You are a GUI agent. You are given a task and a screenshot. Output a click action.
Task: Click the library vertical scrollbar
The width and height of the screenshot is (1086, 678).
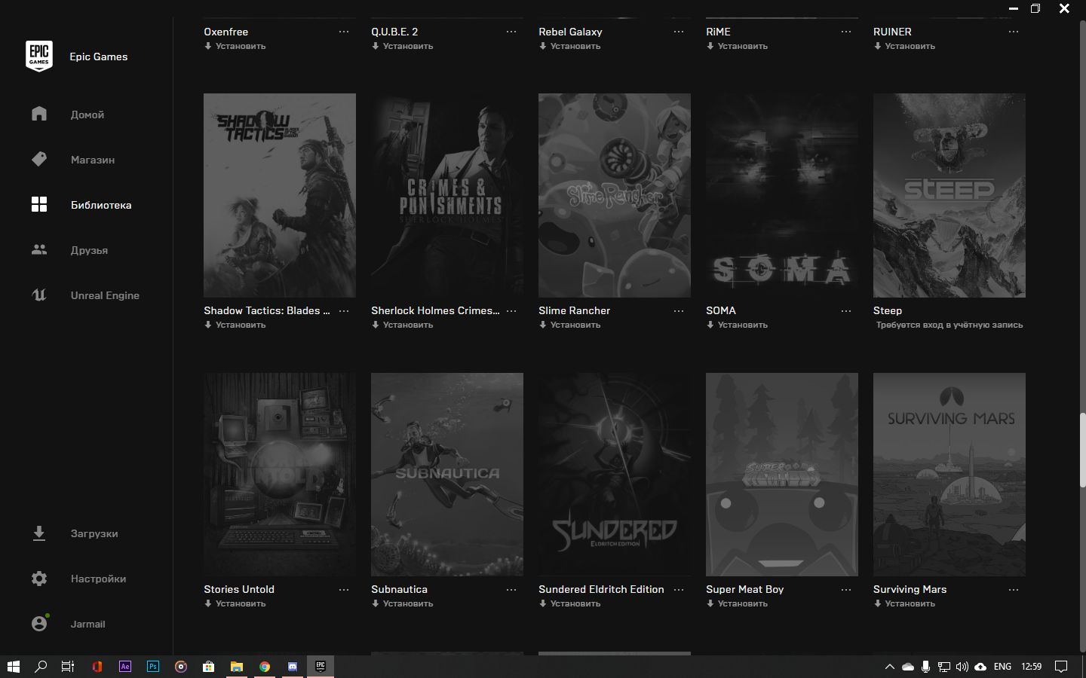[1082, 450]
